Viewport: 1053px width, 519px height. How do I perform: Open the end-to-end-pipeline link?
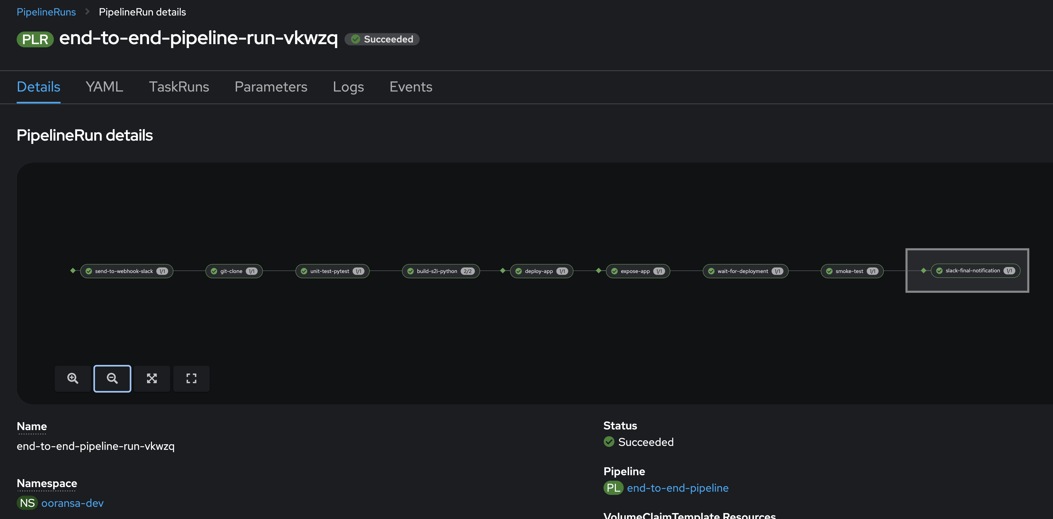click(x=677, y=488)
